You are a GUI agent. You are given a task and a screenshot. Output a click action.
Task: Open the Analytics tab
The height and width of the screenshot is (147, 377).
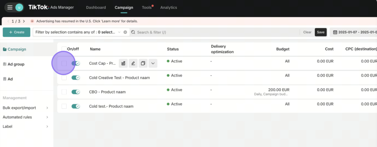click(169, 7)
